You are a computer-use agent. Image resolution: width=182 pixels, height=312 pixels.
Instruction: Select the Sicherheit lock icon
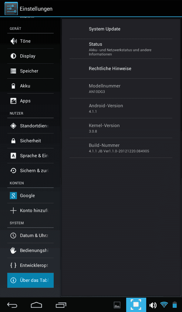pyautogui.click(x=13, y=141)
